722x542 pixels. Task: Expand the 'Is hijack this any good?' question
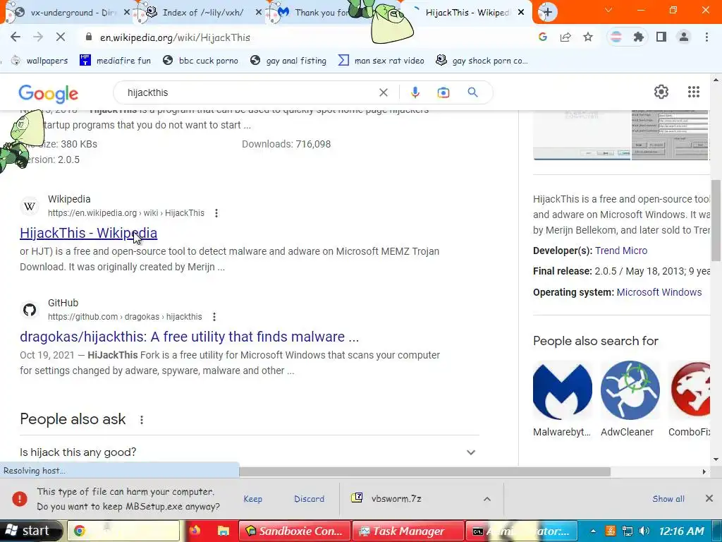click(x=249, y=452)
